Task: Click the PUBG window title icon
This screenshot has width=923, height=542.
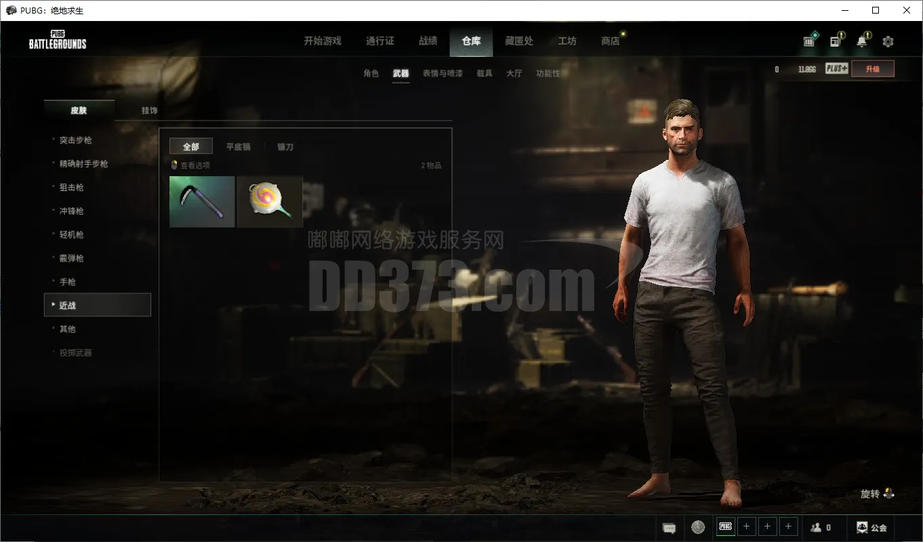Action: click(10, 10)
